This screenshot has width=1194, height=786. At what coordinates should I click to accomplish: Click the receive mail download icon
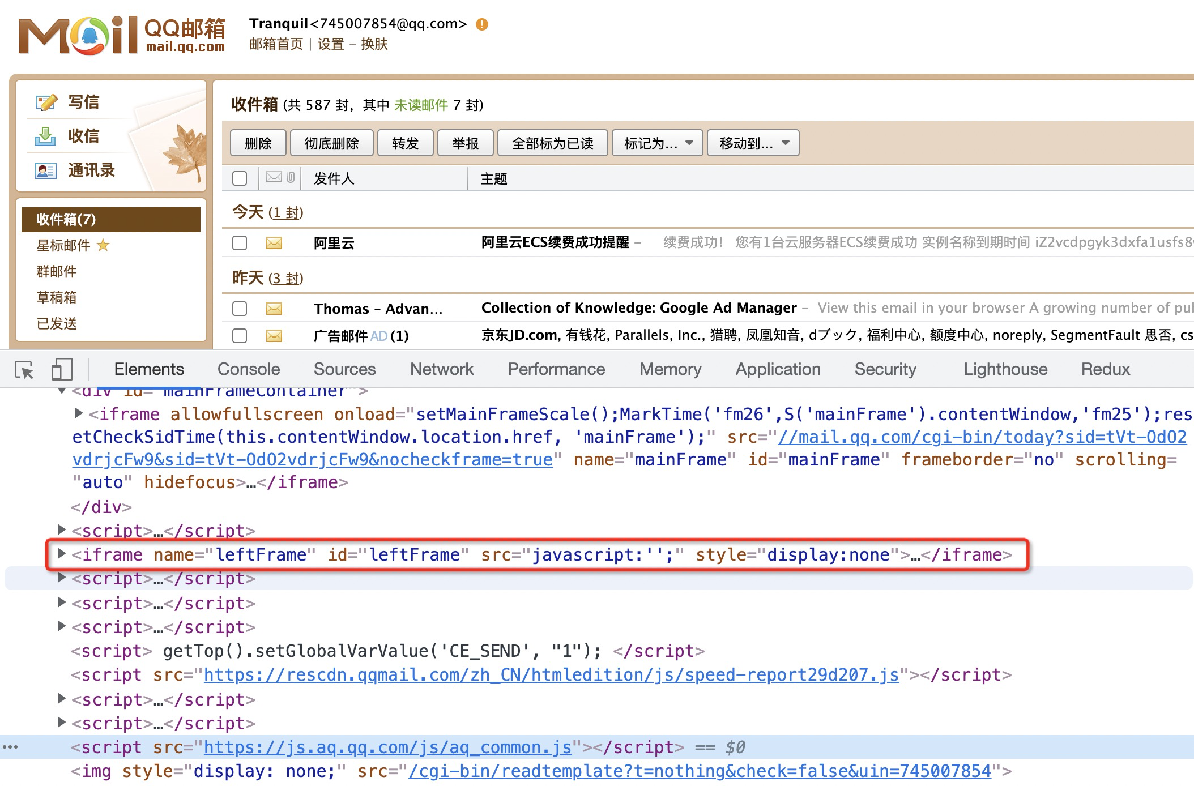(46, 136)
